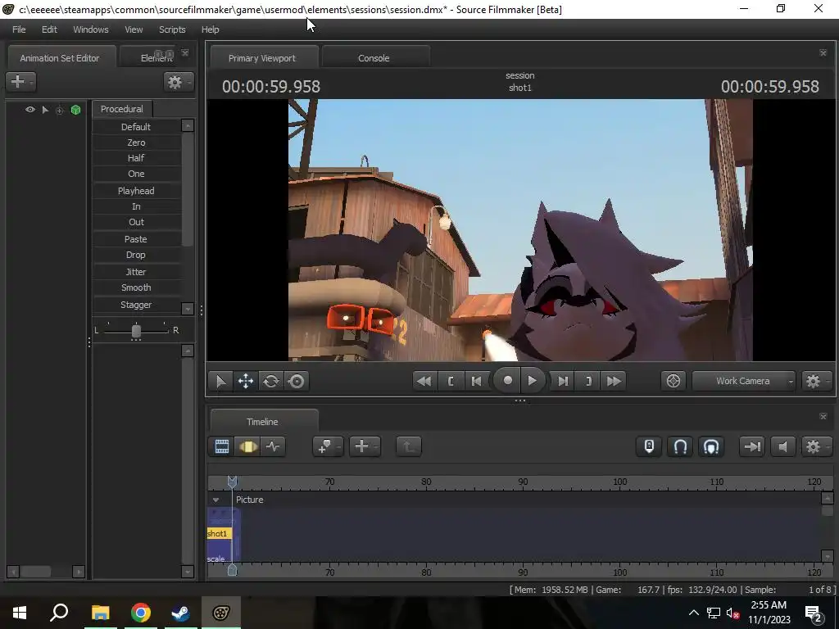Switch to the Console tab
This screenshot has height=629, width=839.
coord(374,58)
